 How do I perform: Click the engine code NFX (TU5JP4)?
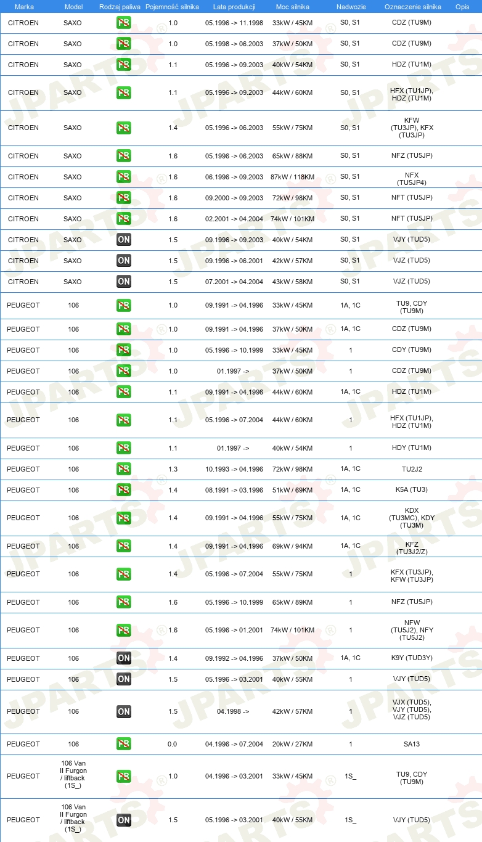click(x=412, y=179)
